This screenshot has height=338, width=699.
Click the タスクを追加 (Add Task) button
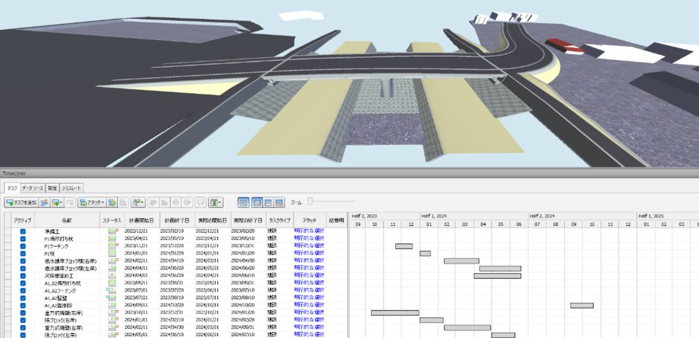[x=20, y=202]
